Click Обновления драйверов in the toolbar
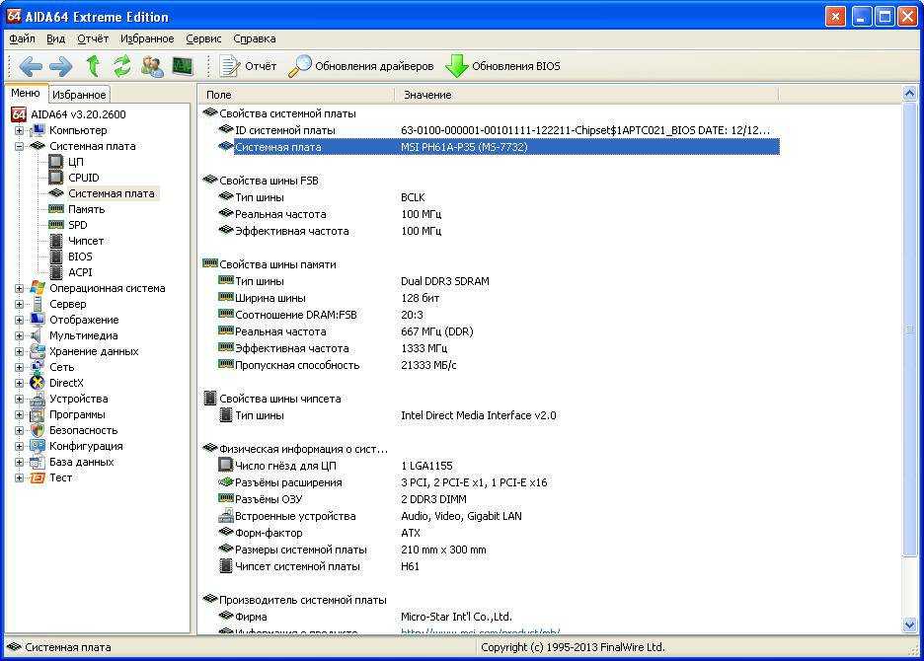This screenshot has width=924, height=661. [x=361, y=66]
